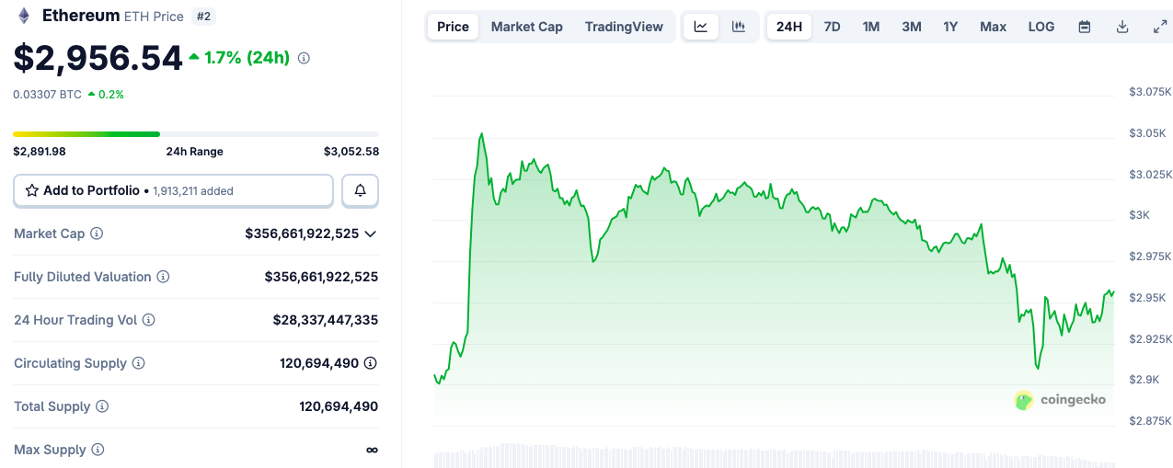Viewport: 1173px width, 468px height.
Task: Add Ethereum to Portfolio
Action: tap(173, 190)
